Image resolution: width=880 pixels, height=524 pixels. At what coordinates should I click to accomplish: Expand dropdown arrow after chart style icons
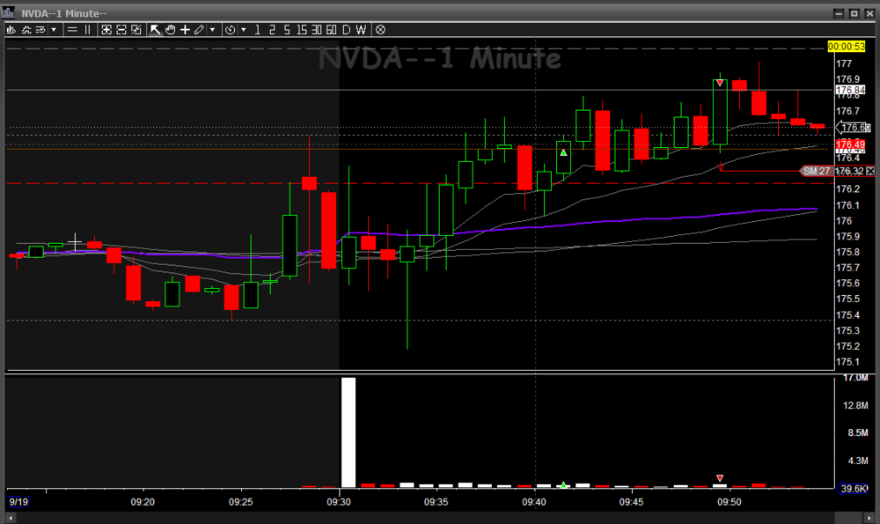pos(54,29)
